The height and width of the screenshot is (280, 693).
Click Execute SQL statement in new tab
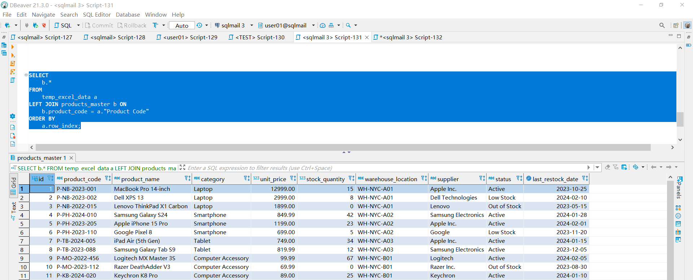coord(13,55)
